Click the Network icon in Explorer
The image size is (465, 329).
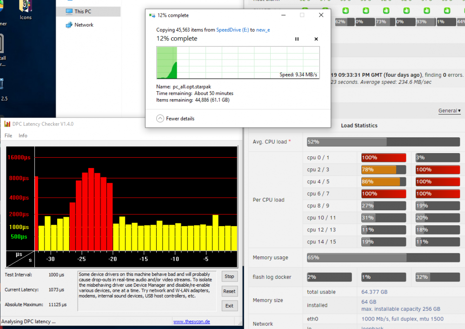(x=69, y=25)
